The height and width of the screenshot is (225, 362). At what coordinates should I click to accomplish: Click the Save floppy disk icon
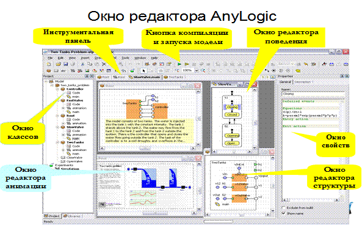[65, 64]
